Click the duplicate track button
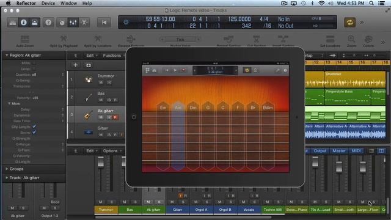 click(88, 65)
